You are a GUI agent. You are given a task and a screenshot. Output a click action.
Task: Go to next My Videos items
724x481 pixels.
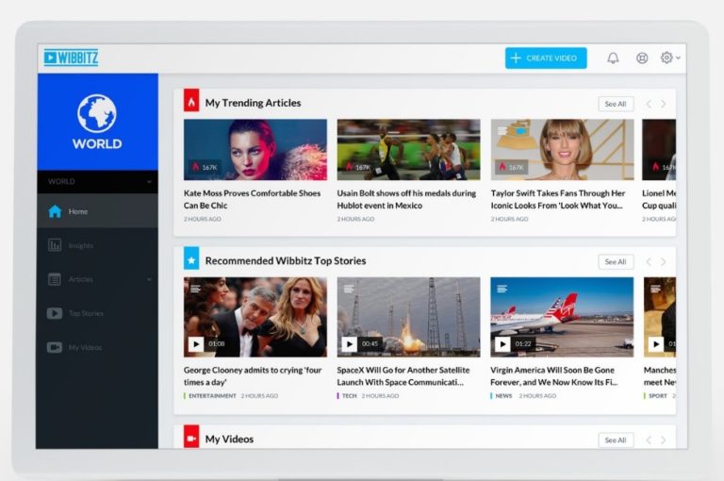(x=664, y=440)
